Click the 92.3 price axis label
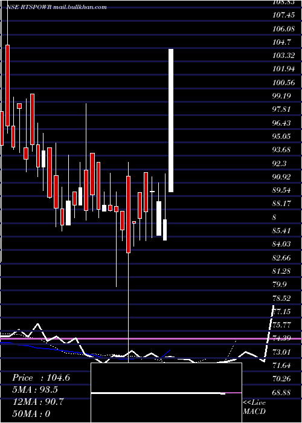Image resolution: width=302 pixels, height=423 pixels. [280, 164]
